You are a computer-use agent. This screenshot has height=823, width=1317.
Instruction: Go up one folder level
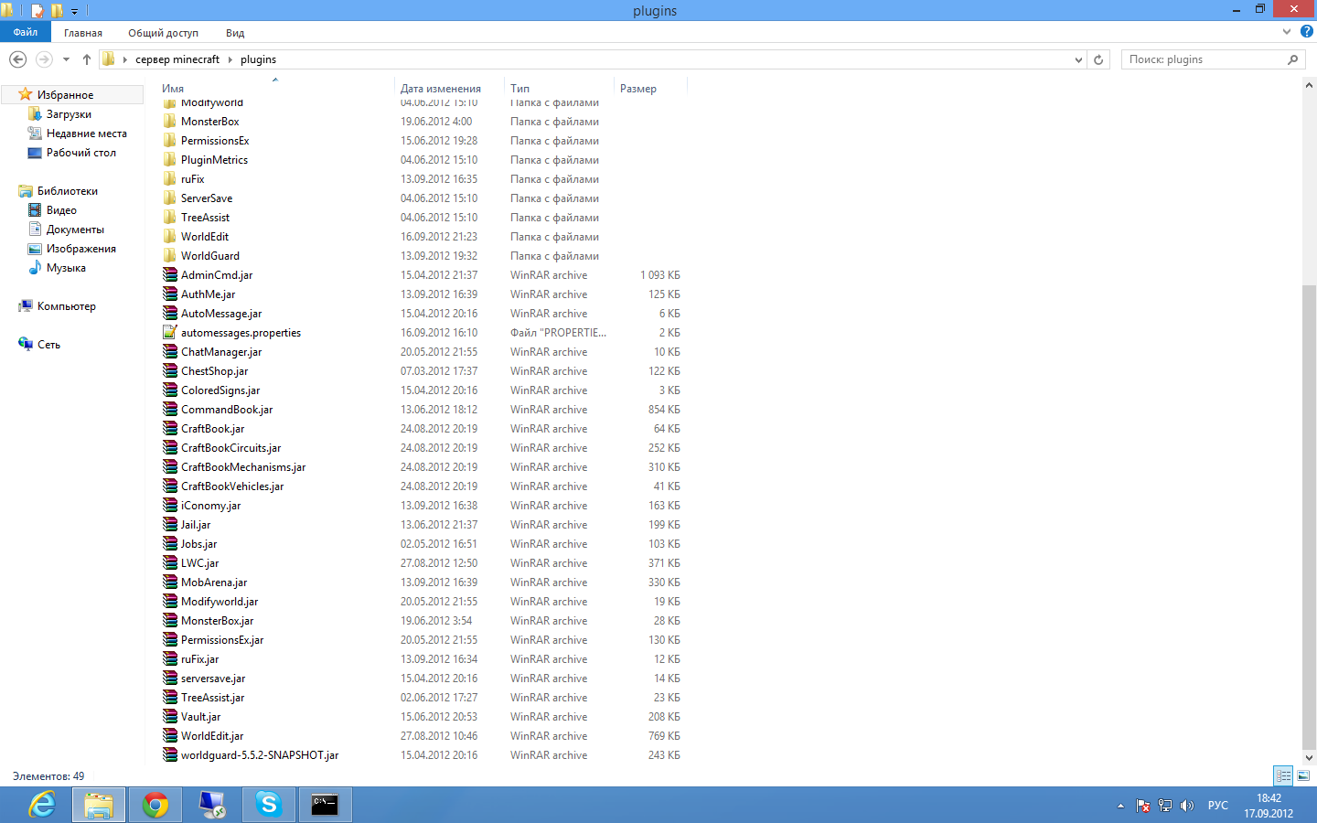pos(87,59)
